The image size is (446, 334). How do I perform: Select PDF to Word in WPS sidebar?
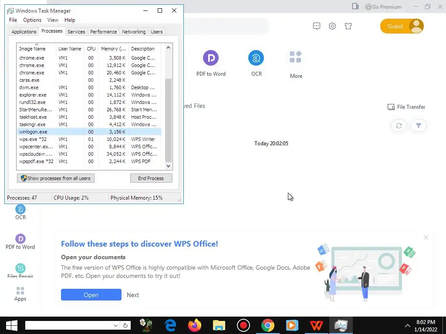(x=20, y=242)
